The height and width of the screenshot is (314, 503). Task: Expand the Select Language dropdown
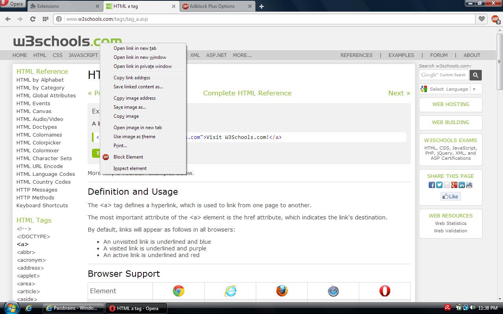[x=450, y=89]
